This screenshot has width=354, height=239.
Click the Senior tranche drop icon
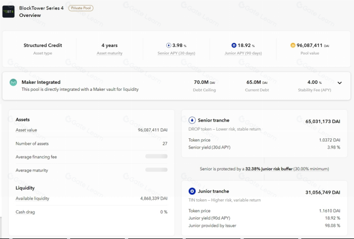pyautogui.click(x=192, y=120)
